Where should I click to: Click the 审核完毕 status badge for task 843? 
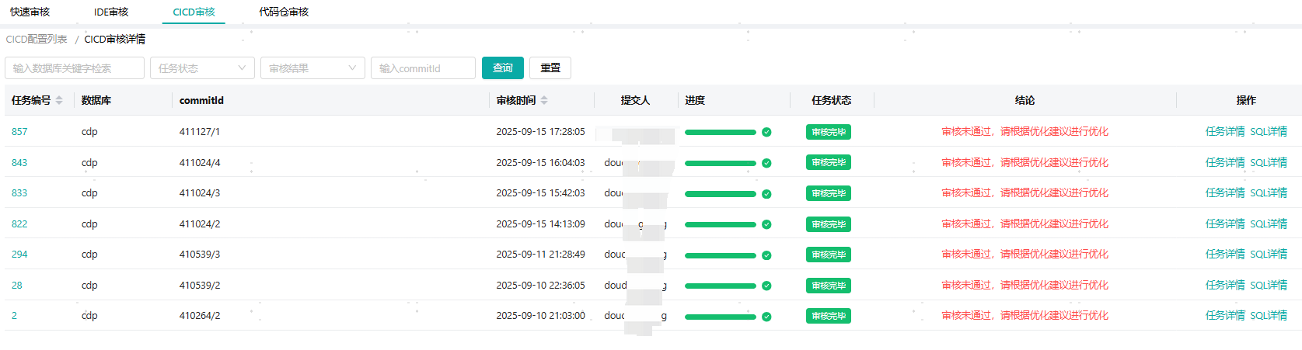(828, 163)
